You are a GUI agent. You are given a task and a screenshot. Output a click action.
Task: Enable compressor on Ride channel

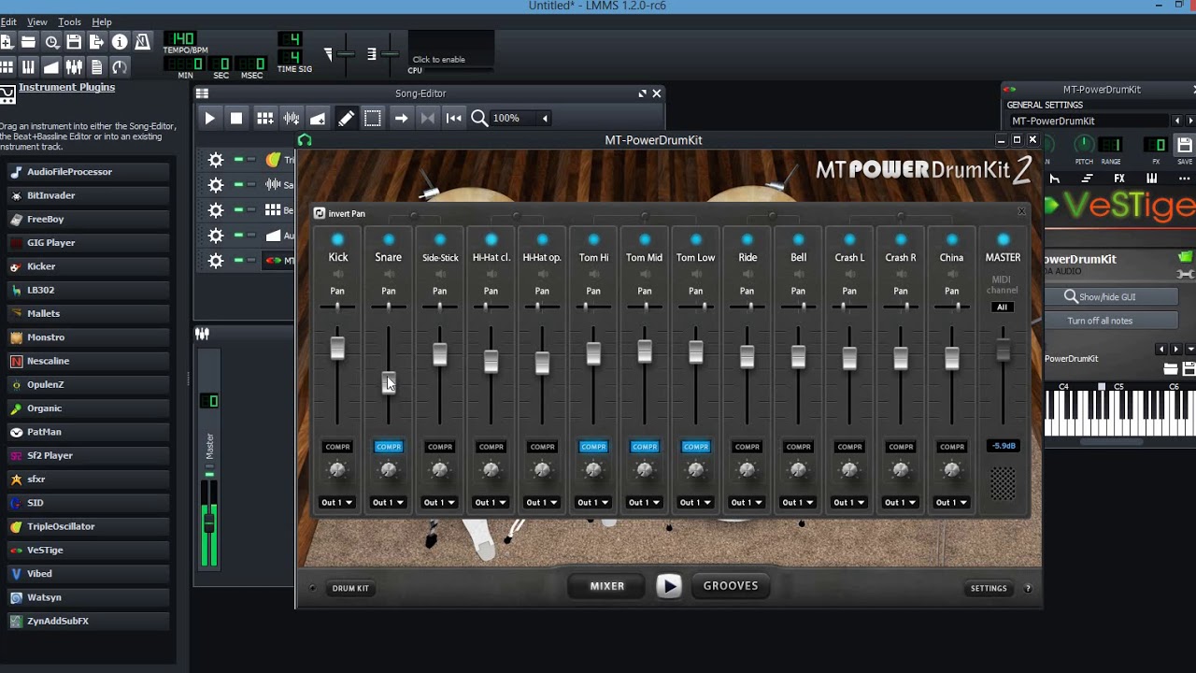[747, 447]
